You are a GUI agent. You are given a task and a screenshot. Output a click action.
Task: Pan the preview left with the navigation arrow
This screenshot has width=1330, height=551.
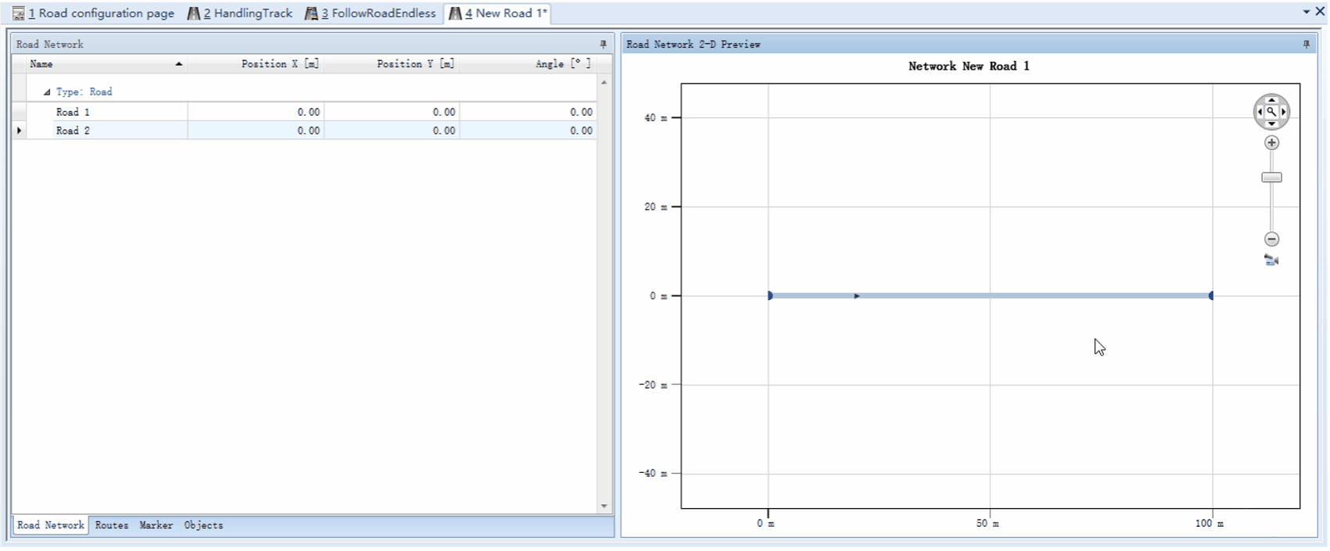1260,112
